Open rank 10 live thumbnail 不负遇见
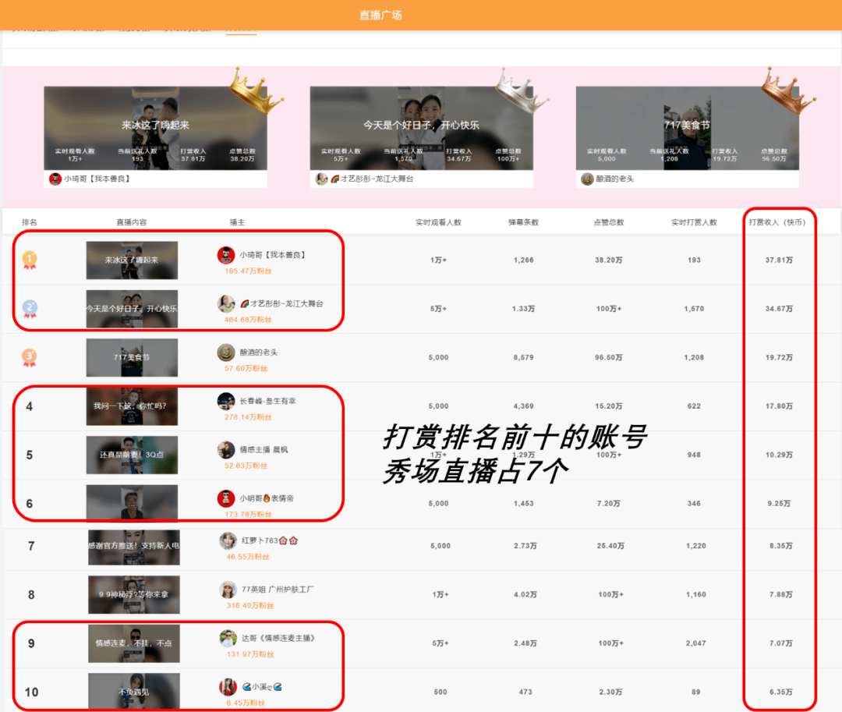842x712 pixels. (x=134, y=692)
